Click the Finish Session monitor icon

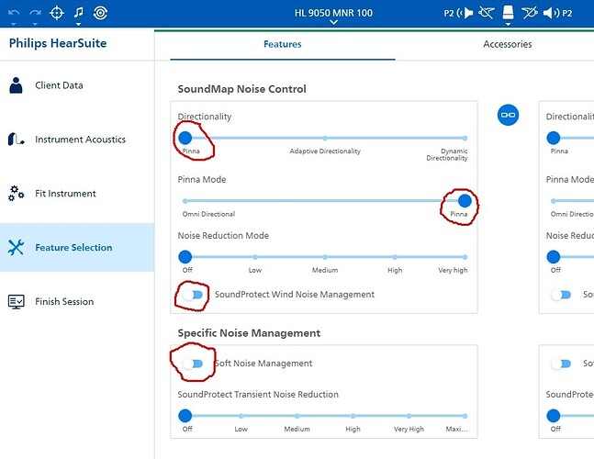tap(16, 302)
